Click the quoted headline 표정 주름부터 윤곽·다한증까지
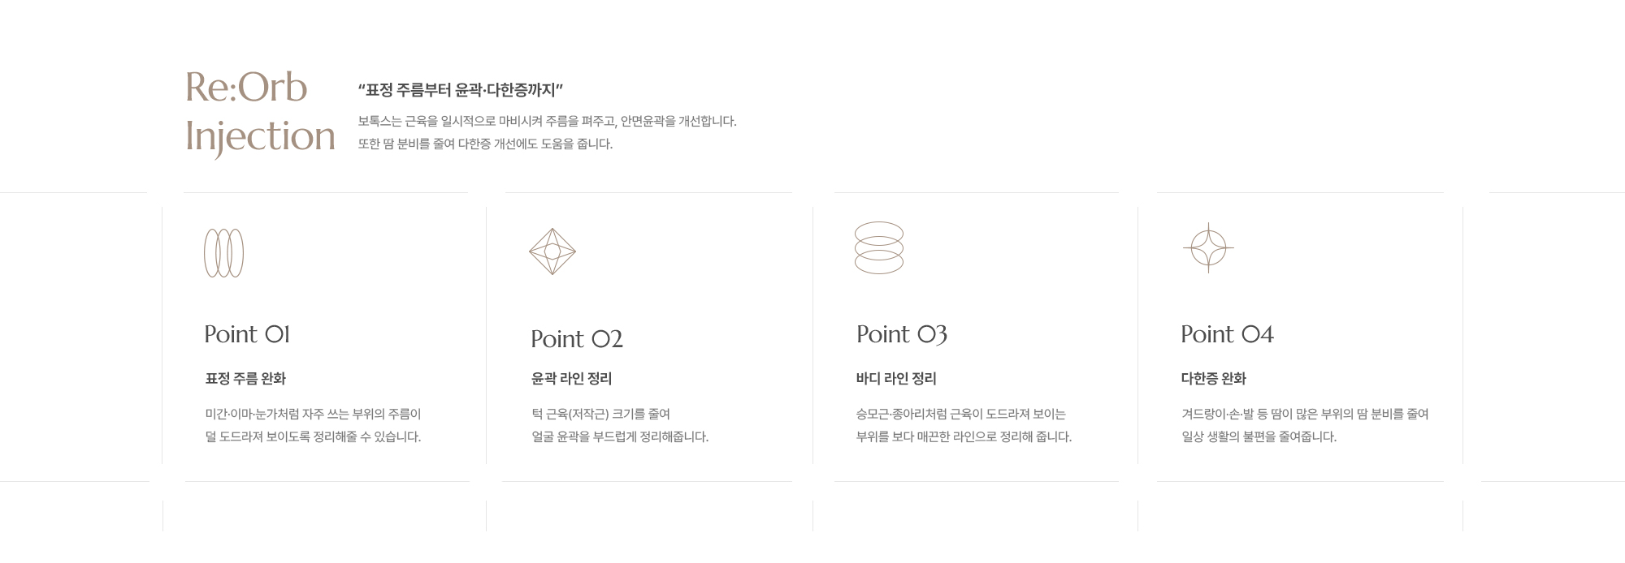 coord(461,90)
